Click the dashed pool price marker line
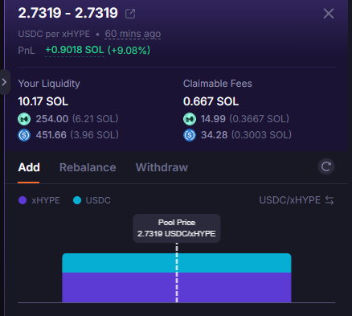 click(x=177, y=273)
